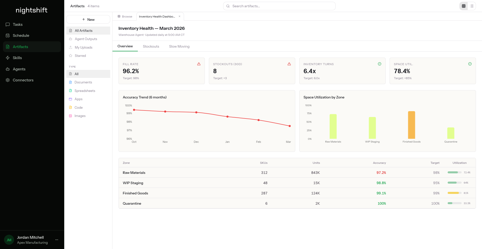
Task: Select the Quarantine table row
Action: pyautogui.click(x=297, y=203)
